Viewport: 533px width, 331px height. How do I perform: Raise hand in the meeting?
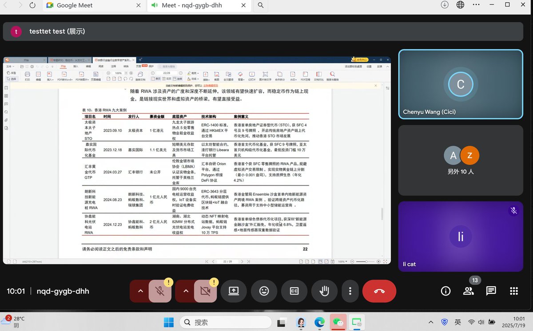(324, 291)
